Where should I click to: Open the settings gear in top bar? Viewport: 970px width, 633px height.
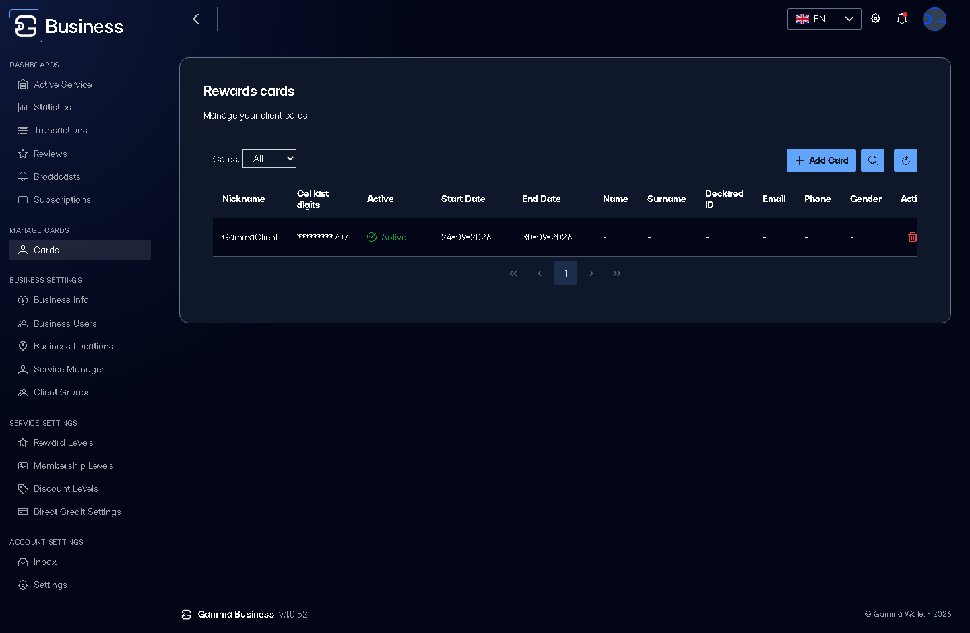coord(876,19)
